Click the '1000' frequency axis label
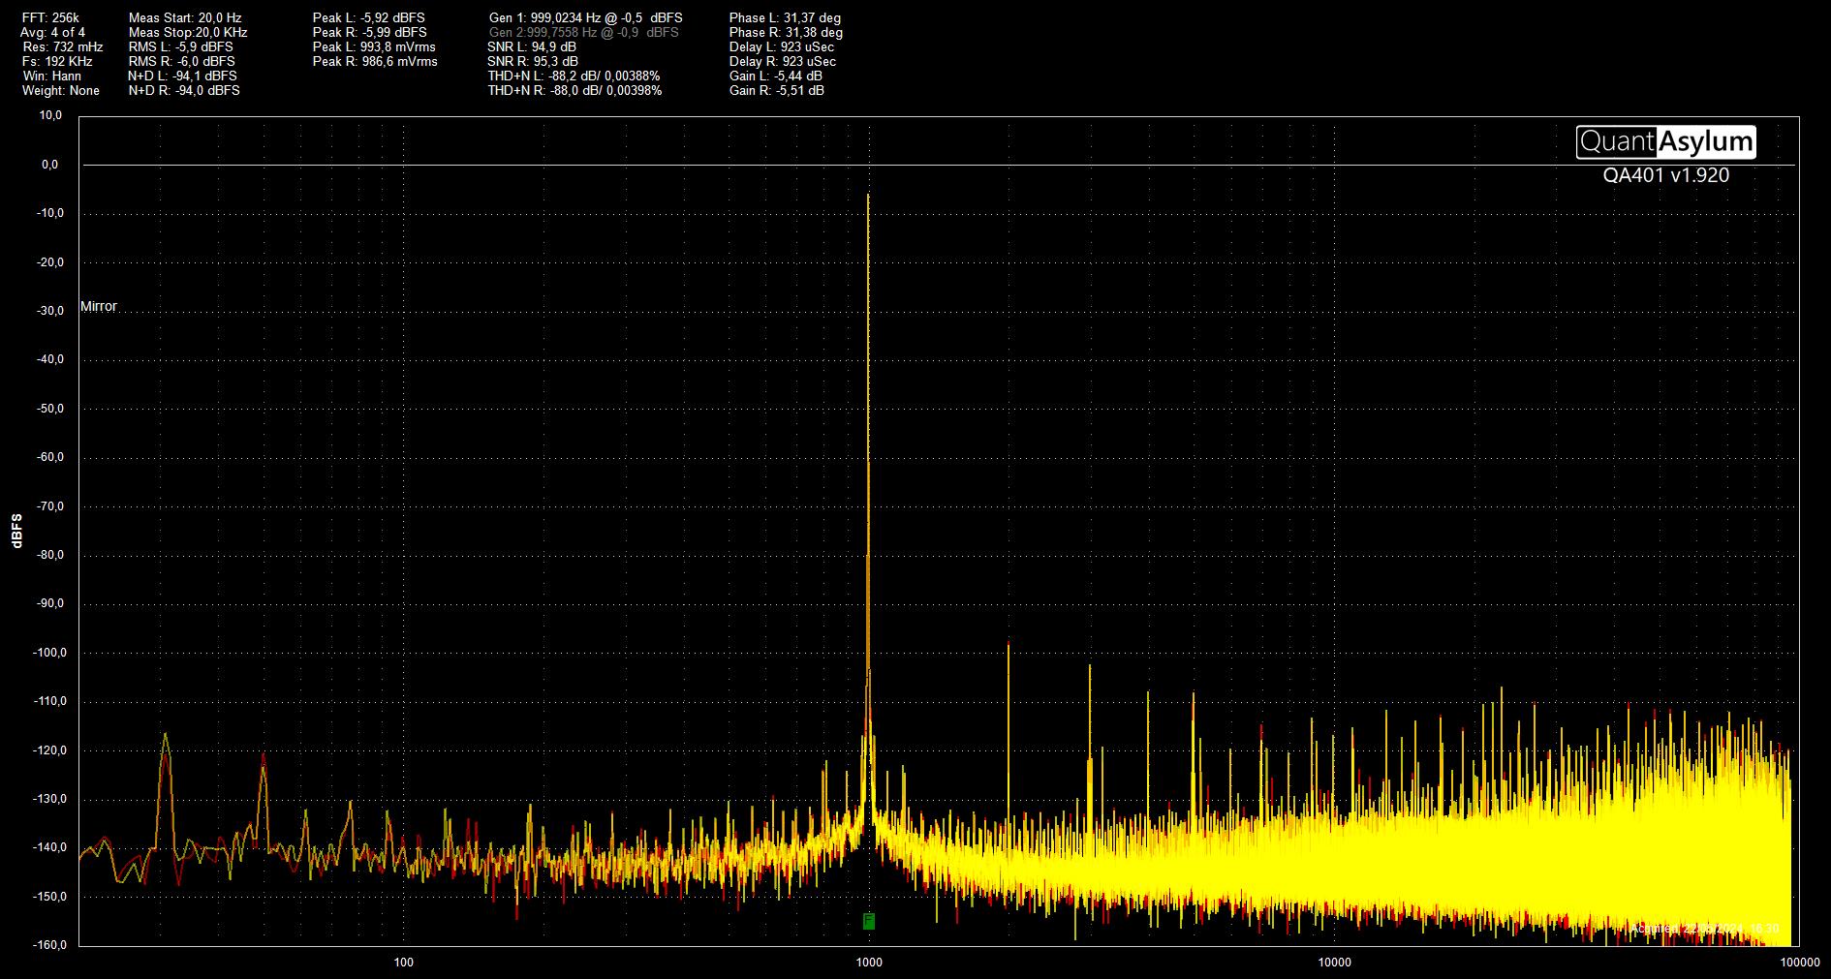The width and height of the screenshot is (1831, 979). [869, 963]
